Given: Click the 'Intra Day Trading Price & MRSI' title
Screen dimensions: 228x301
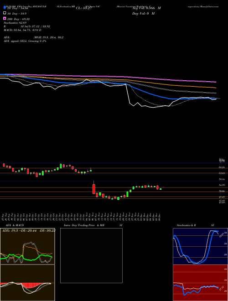Looking at the screenshot, I should pyautogui.click(x=93, y=225).
